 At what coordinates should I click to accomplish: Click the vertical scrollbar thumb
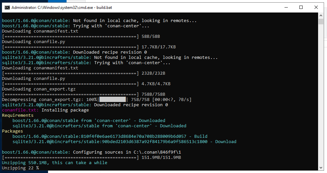click(x=321, y=21)
